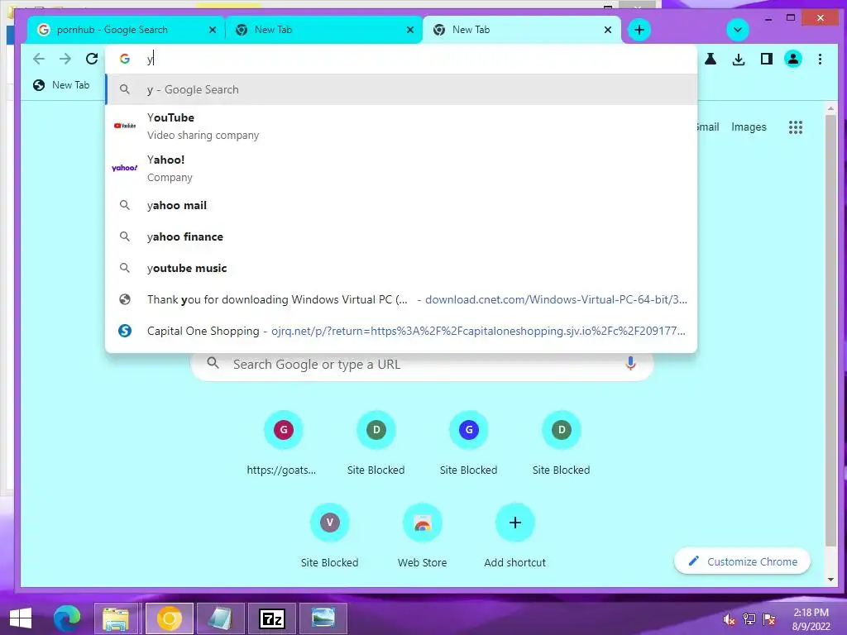This screenshot has width=847, height=635.
Task: Launch Microsoft Edge from taskbar
Action: 67,618
